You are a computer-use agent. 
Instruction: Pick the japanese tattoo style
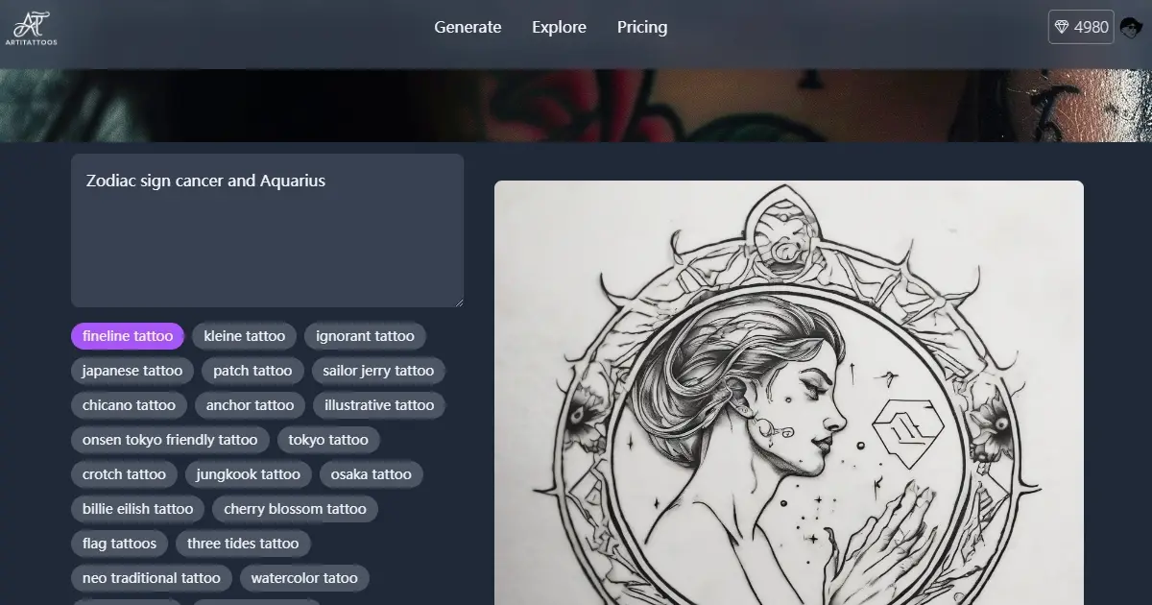pos(132,371)
